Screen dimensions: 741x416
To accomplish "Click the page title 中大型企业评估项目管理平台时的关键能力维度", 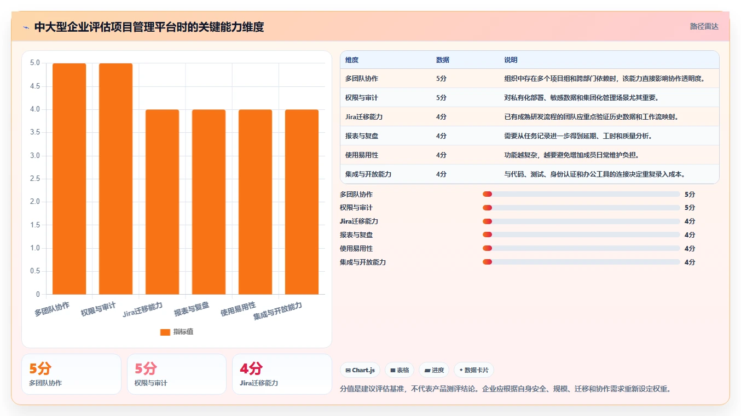I will (149, 27).
